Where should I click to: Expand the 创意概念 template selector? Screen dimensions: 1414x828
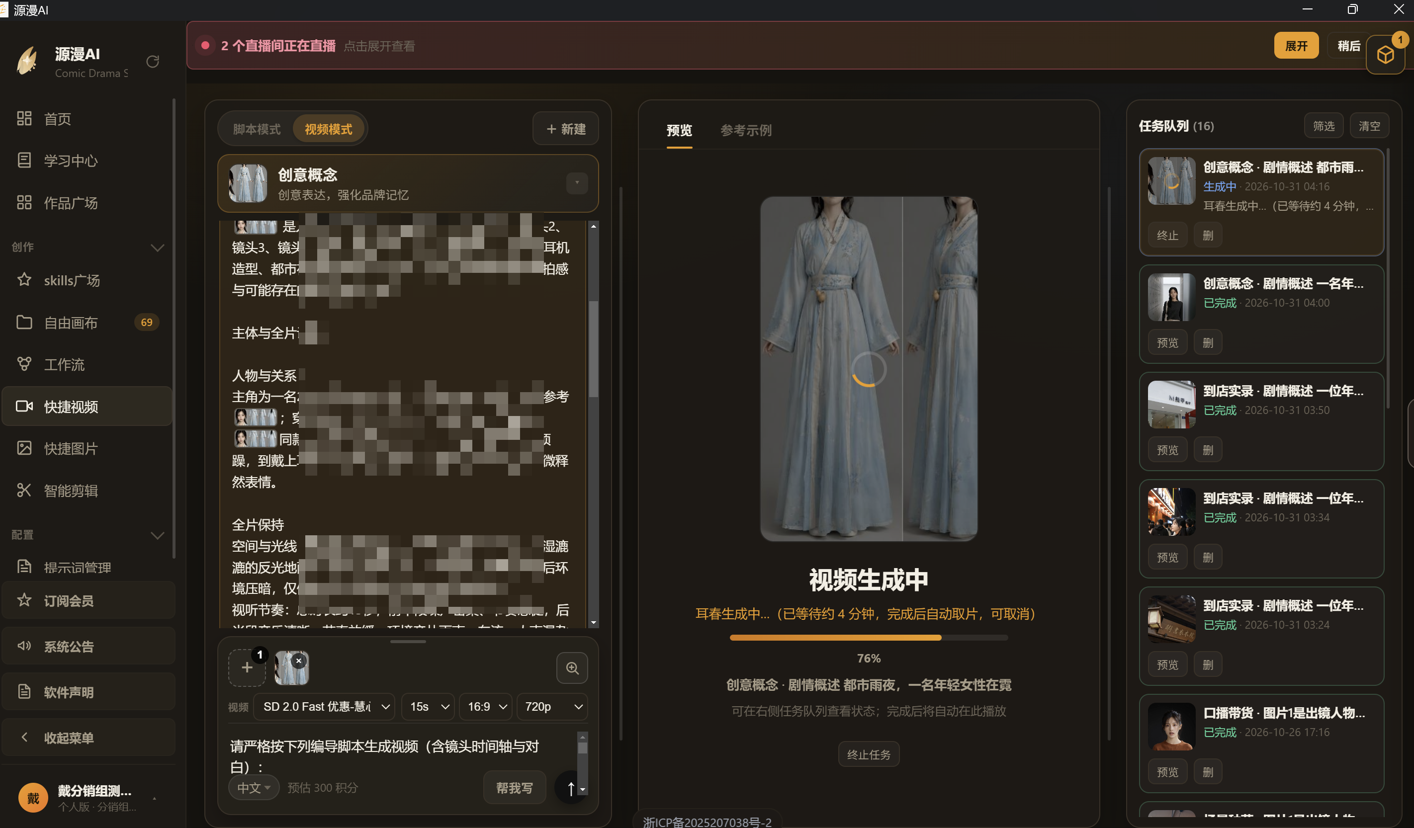click(576, 183)
